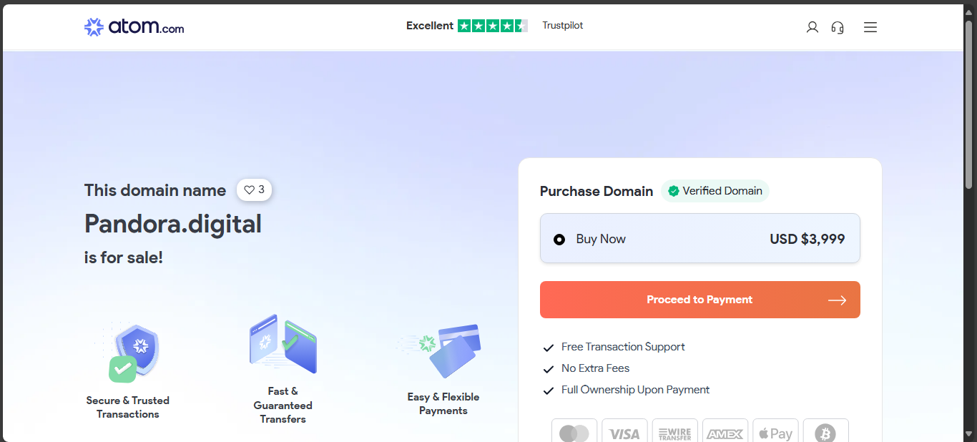This screenshot has width=977, height=442.
Task: Click the Verified Domain badge
Action: 715,191
